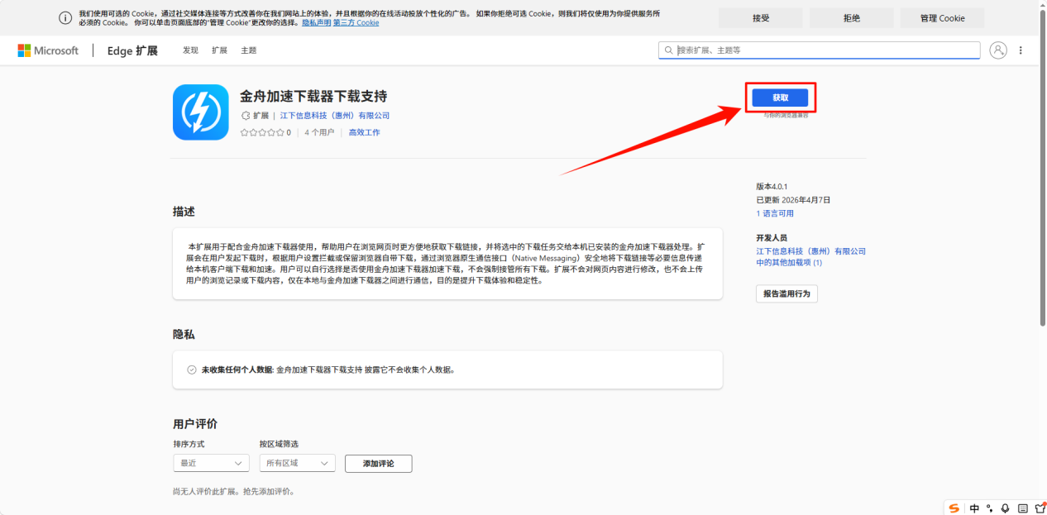Viewport: 1047px width, 515px height.
Task: Click the star rating row
Action: (262, 132)
